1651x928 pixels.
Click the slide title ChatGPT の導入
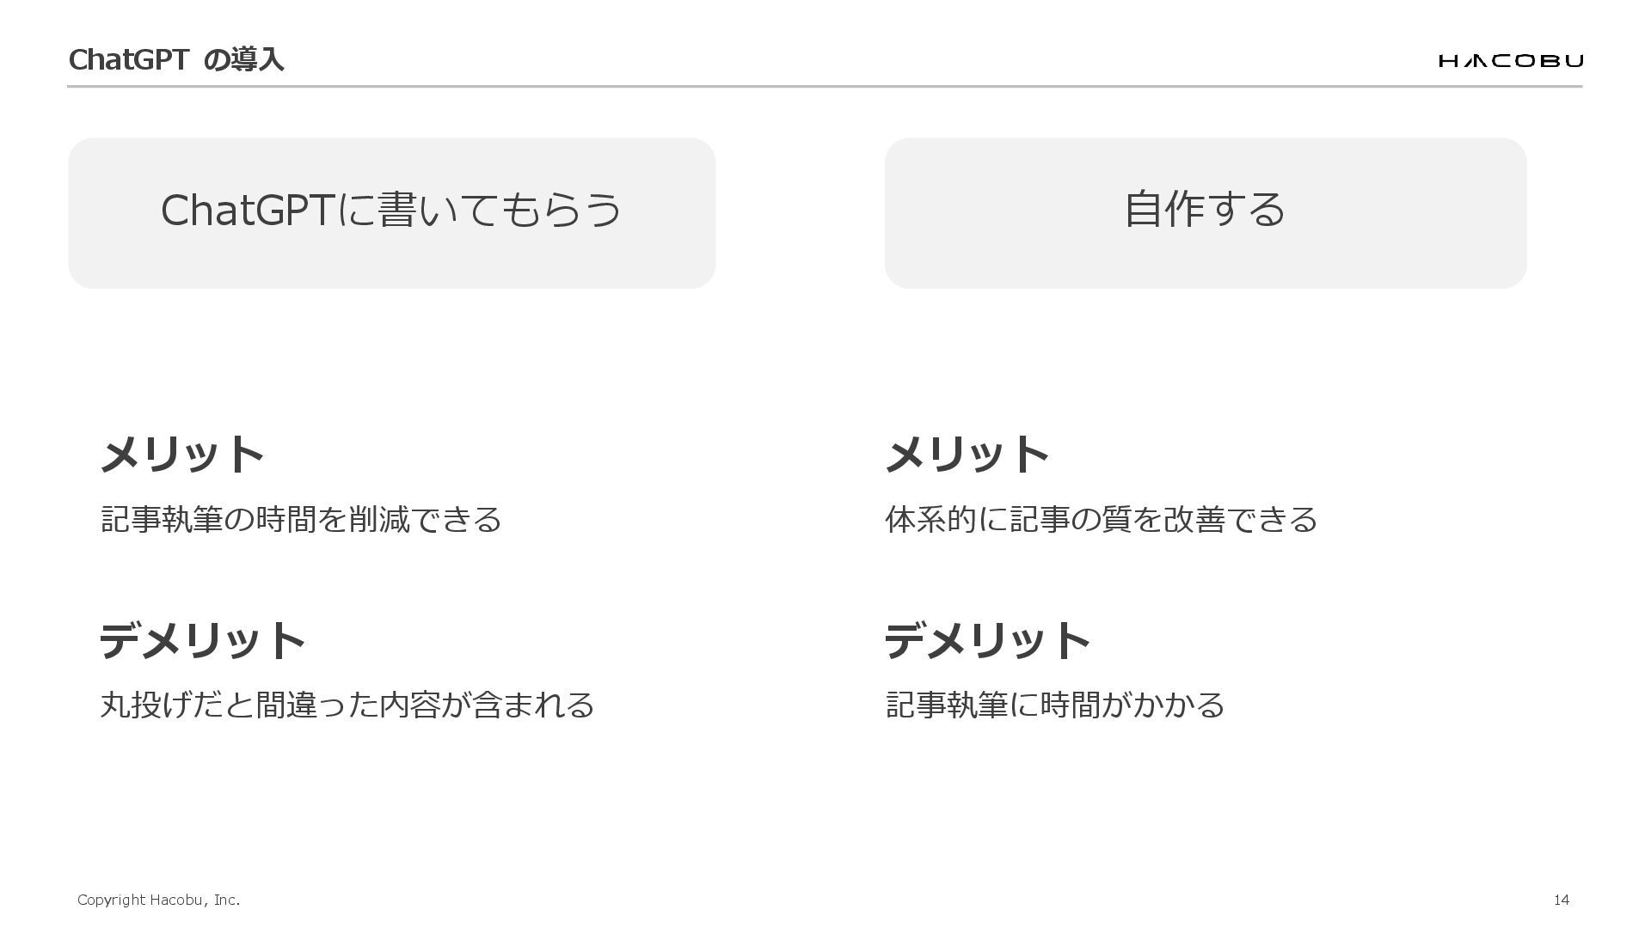coord(176,59)
